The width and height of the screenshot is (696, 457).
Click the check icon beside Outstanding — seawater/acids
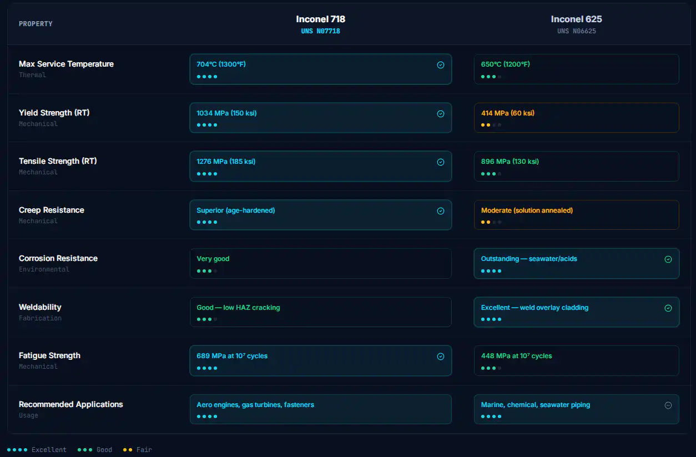click(668, 259)
